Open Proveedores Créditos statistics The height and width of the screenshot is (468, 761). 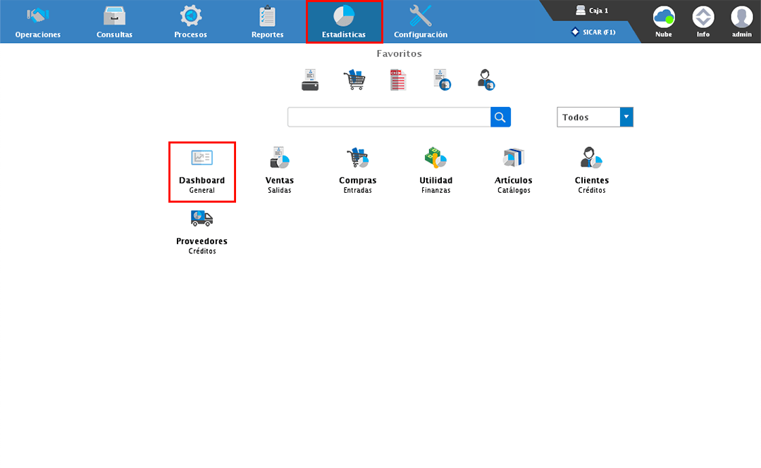pos(202,232)
